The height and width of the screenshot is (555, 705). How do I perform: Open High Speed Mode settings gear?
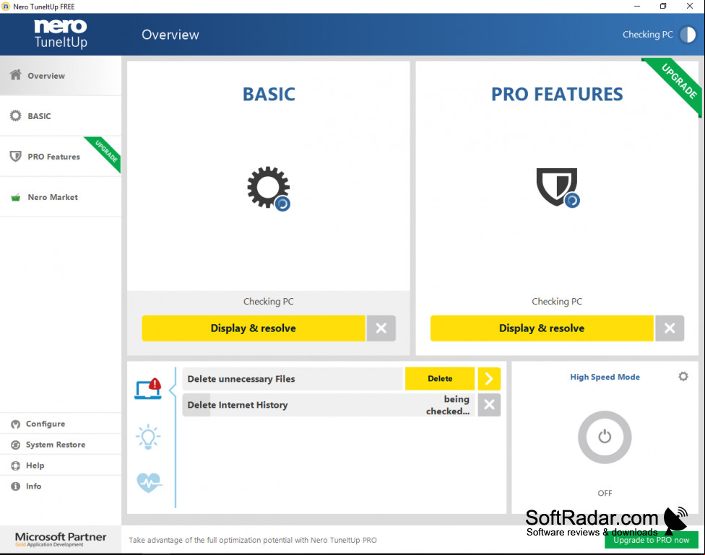coord(683,377)
